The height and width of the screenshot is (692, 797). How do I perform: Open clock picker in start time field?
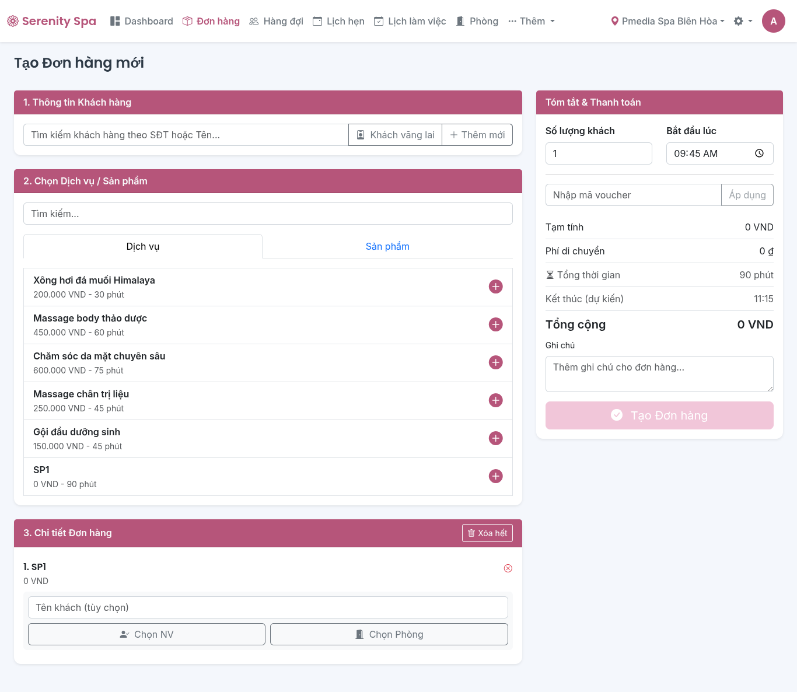759,153
